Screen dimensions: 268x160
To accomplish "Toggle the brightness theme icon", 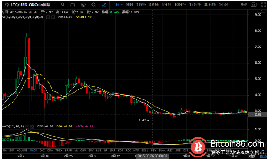I will pyautogui.click(x=93, y=4).
